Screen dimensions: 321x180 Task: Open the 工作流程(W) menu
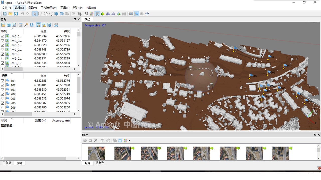(48, 8)
